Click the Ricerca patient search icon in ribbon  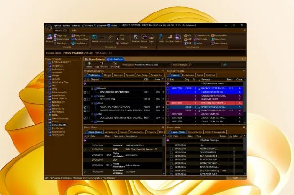(49, 38)
